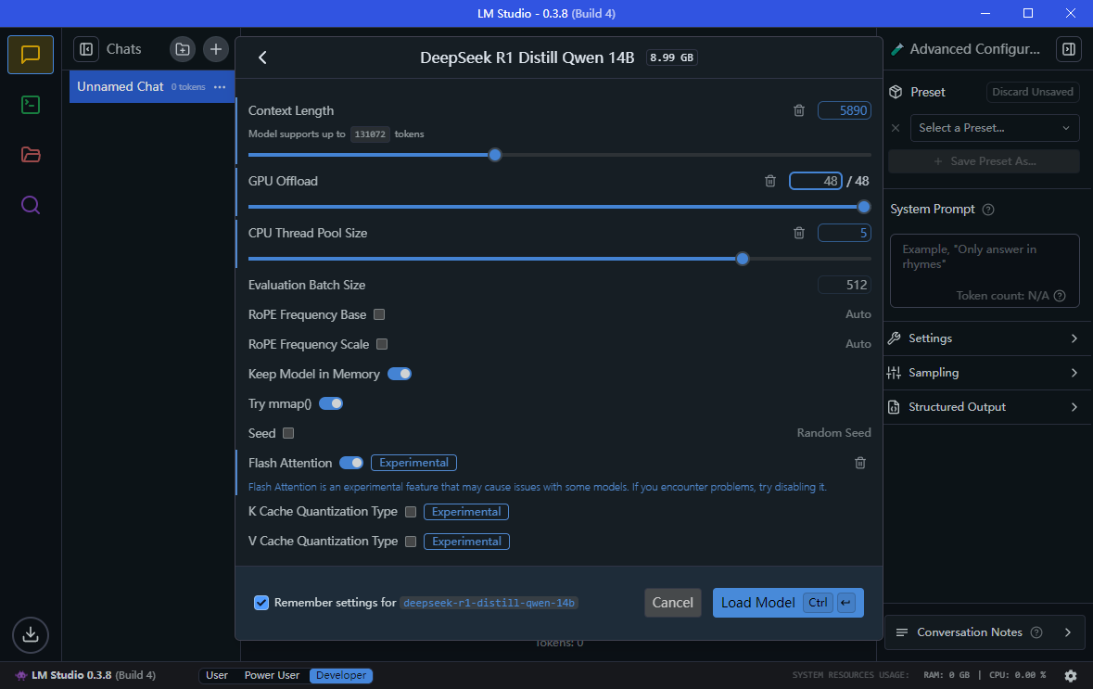Open Conversation Notes help icon
The image size is (1093, 689).
coord(1036,632)
